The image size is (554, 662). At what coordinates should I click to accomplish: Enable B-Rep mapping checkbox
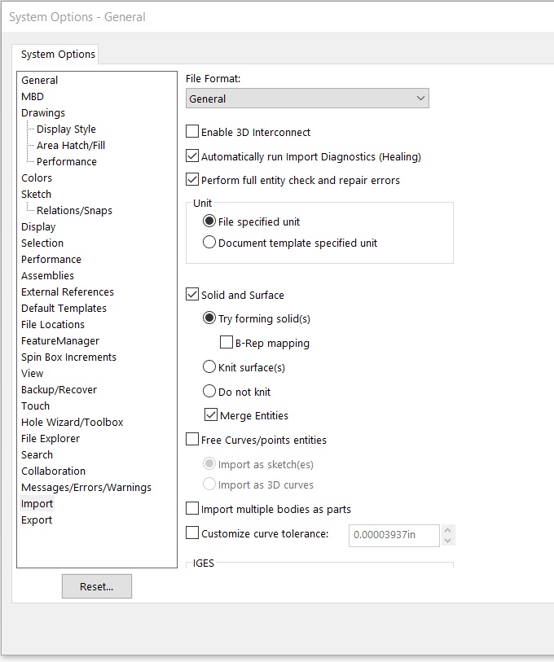click(x=226, y=342)
